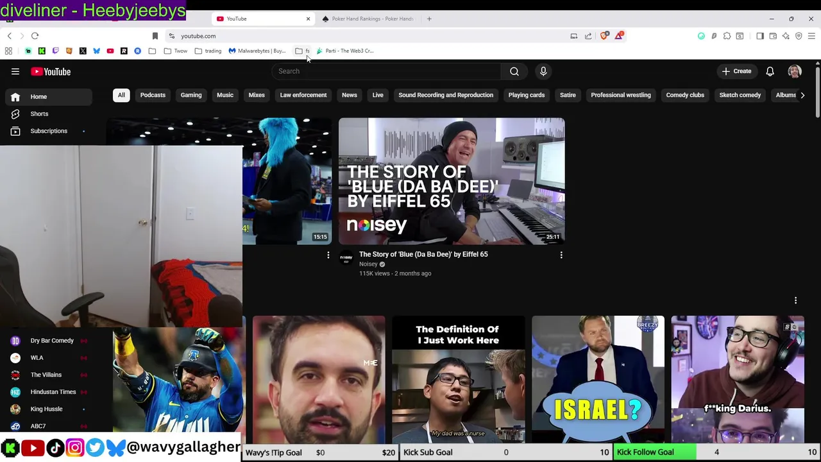Open the Parti Web3 bookmark
The height and width of the screenshot is (462, 821).
(345, 51)
